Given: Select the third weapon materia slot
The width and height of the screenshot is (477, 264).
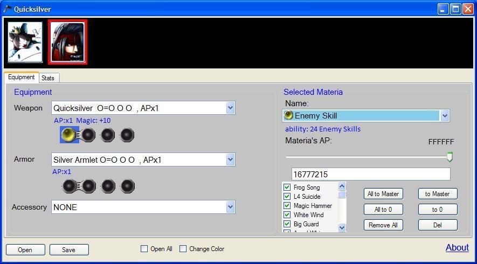Looking at the screenshot, I should [108, 135].
